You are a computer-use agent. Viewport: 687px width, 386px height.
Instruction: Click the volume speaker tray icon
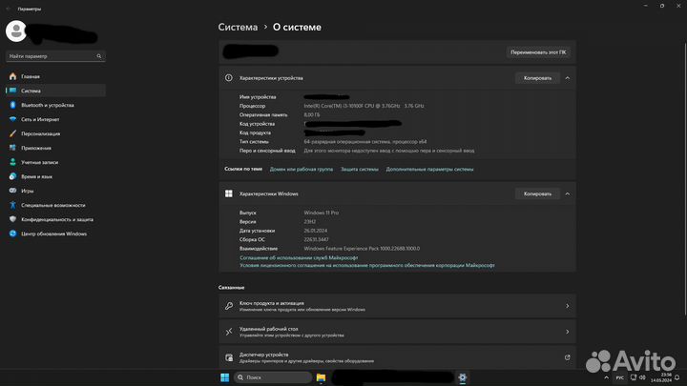[642, 377]
